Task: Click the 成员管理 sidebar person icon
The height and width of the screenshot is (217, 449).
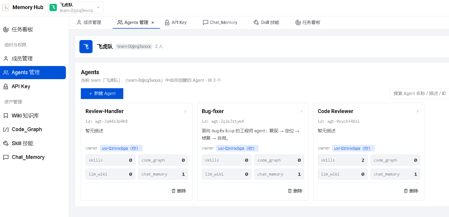Action: 6,59
